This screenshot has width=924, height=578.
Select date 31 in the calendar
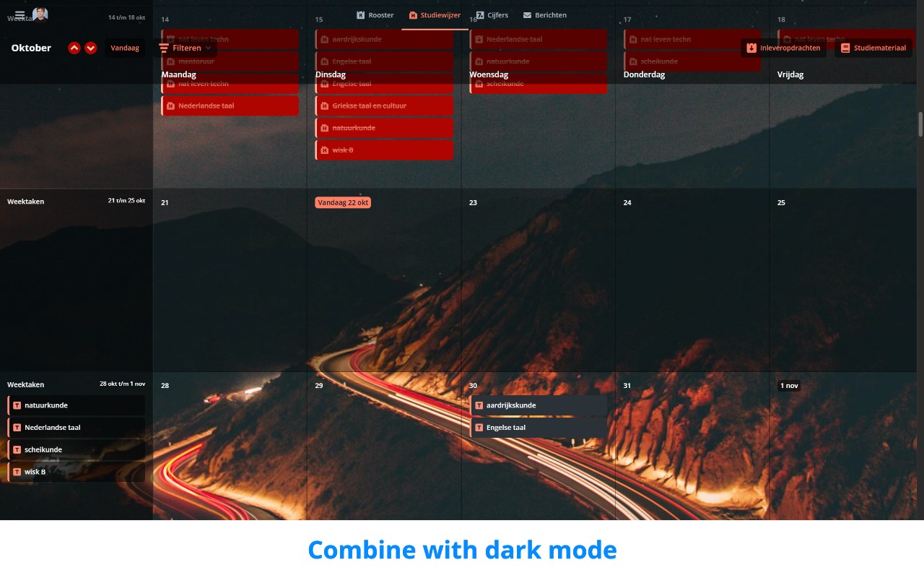[x=627, y=386]
